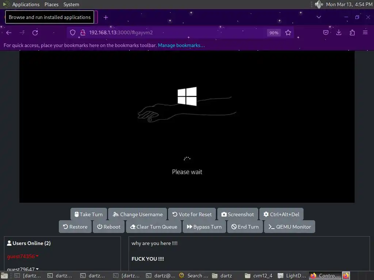Expand the list all tabs chevron

pos(318,17)
